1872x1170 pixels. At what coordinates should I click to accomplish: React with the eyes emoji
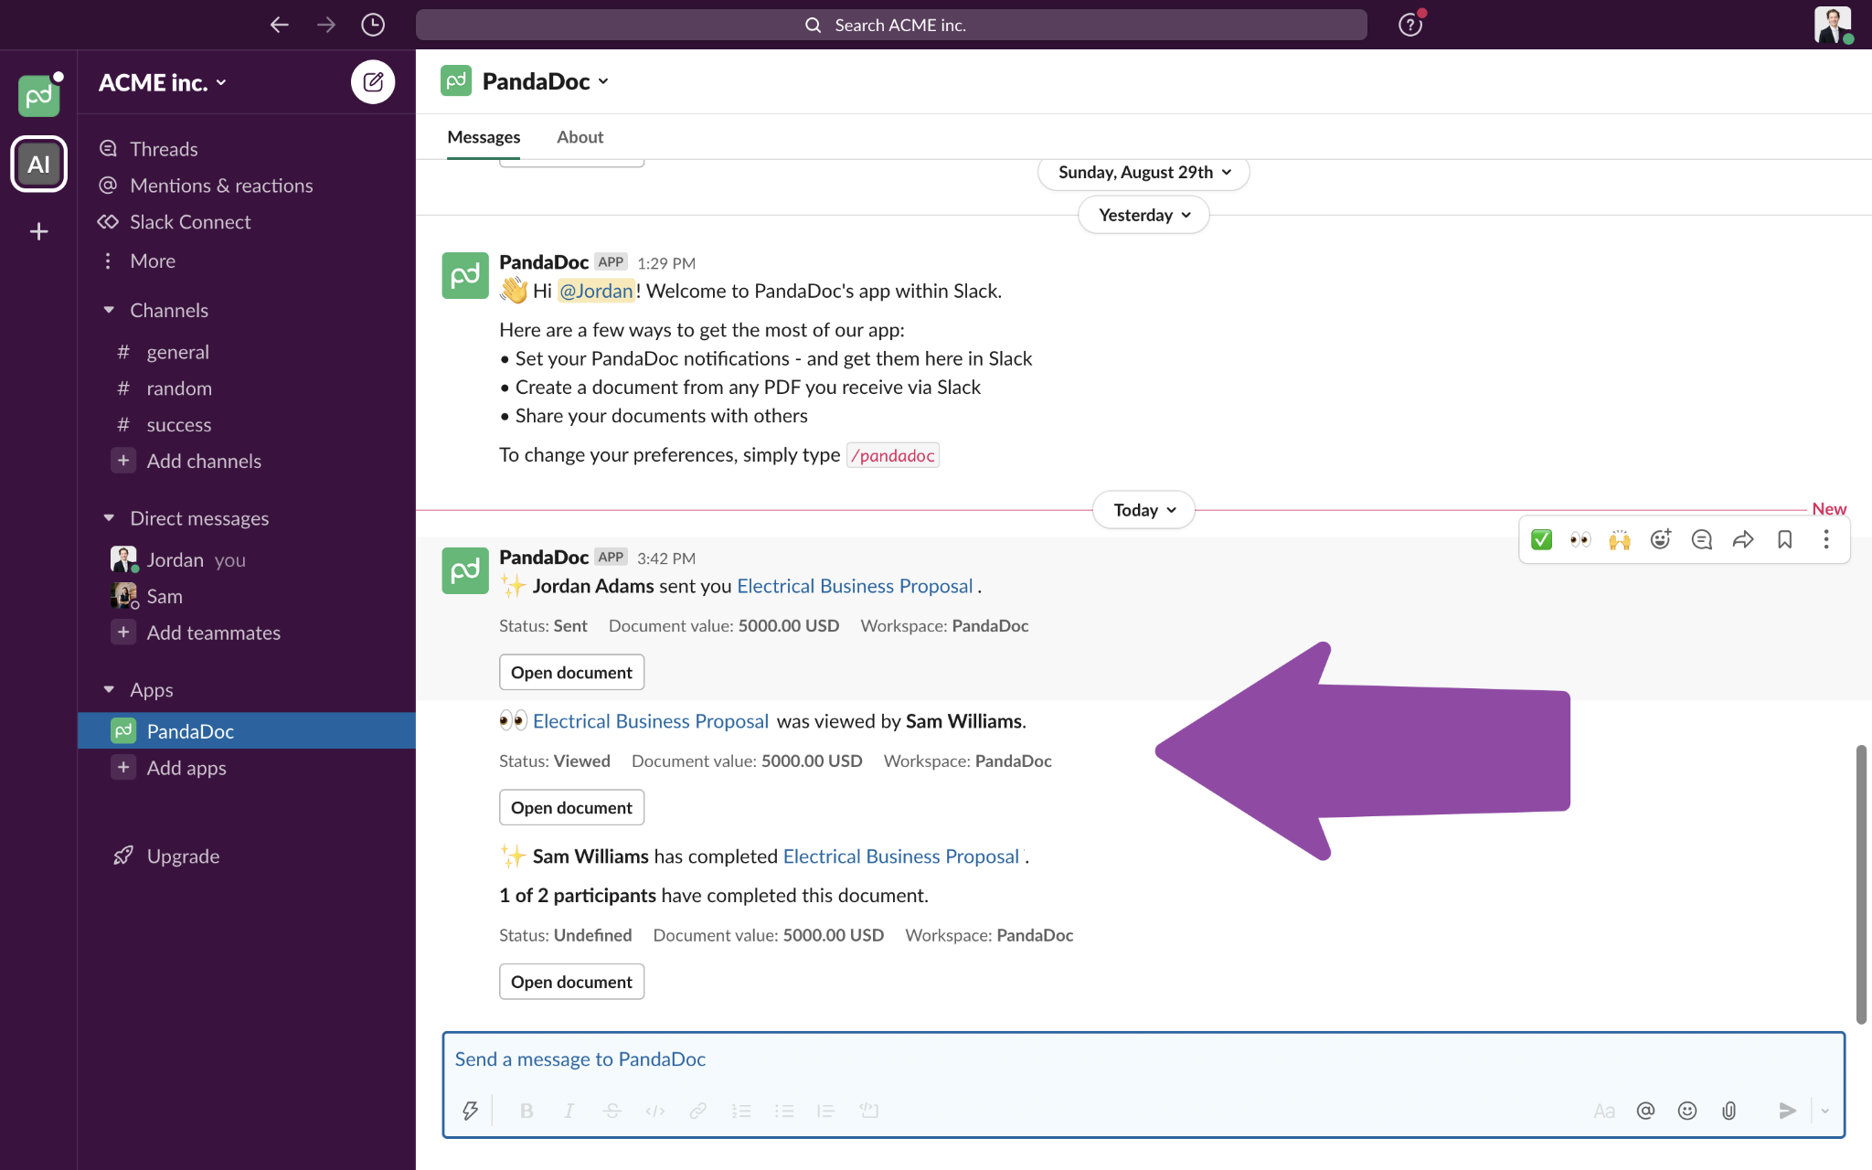[1580, 539]
